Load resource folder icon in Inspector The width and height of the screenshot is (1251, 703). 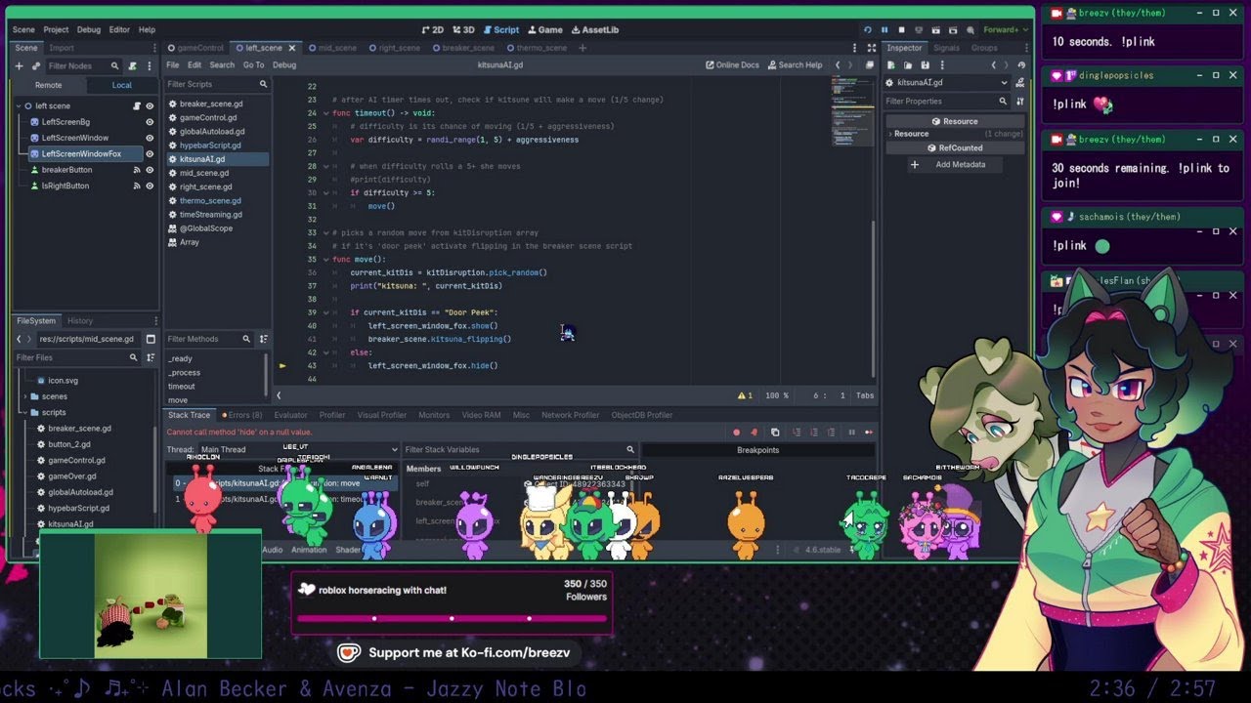(x=908, y=65)
